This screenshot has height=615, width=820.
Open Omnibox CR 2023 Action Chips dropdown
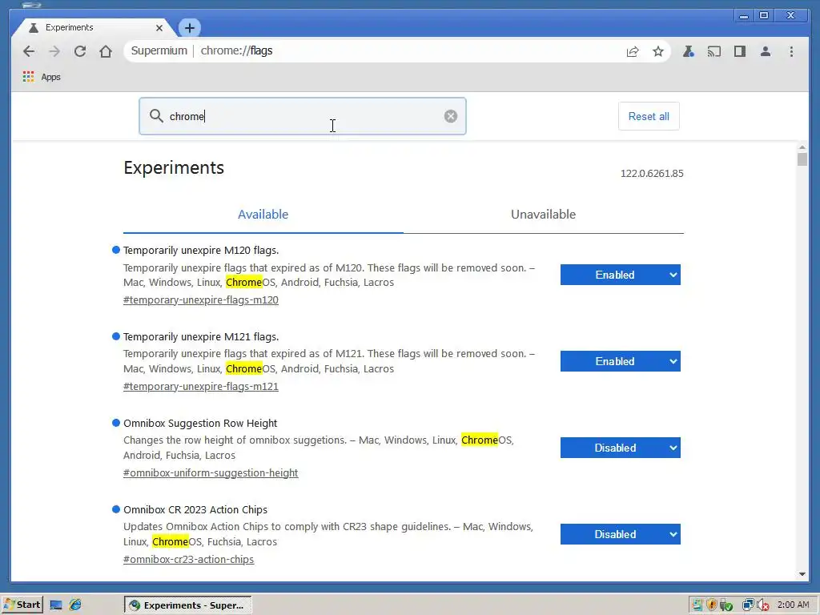(x=621, y=534)
